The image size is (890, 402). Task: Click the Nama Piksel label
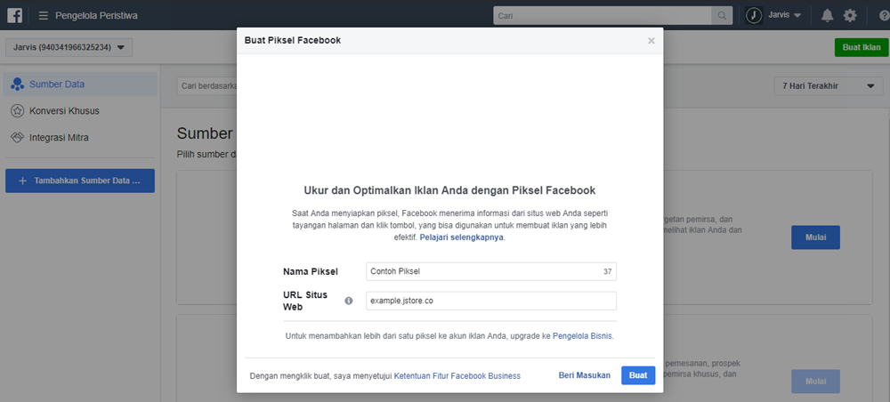[311, 271]
